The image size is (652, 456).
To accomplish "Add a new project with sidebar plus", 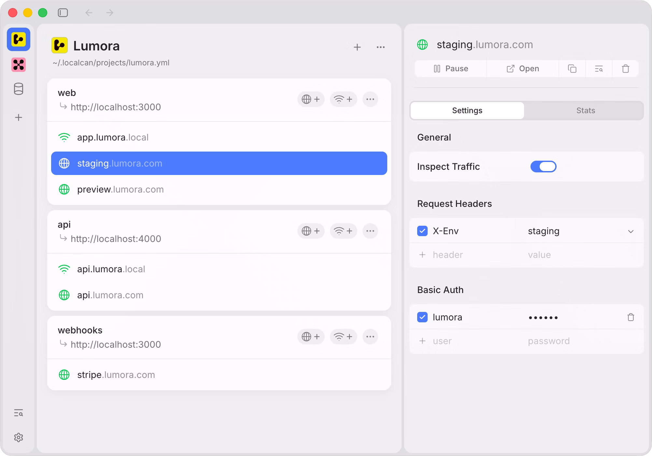I will pos(19,117).
